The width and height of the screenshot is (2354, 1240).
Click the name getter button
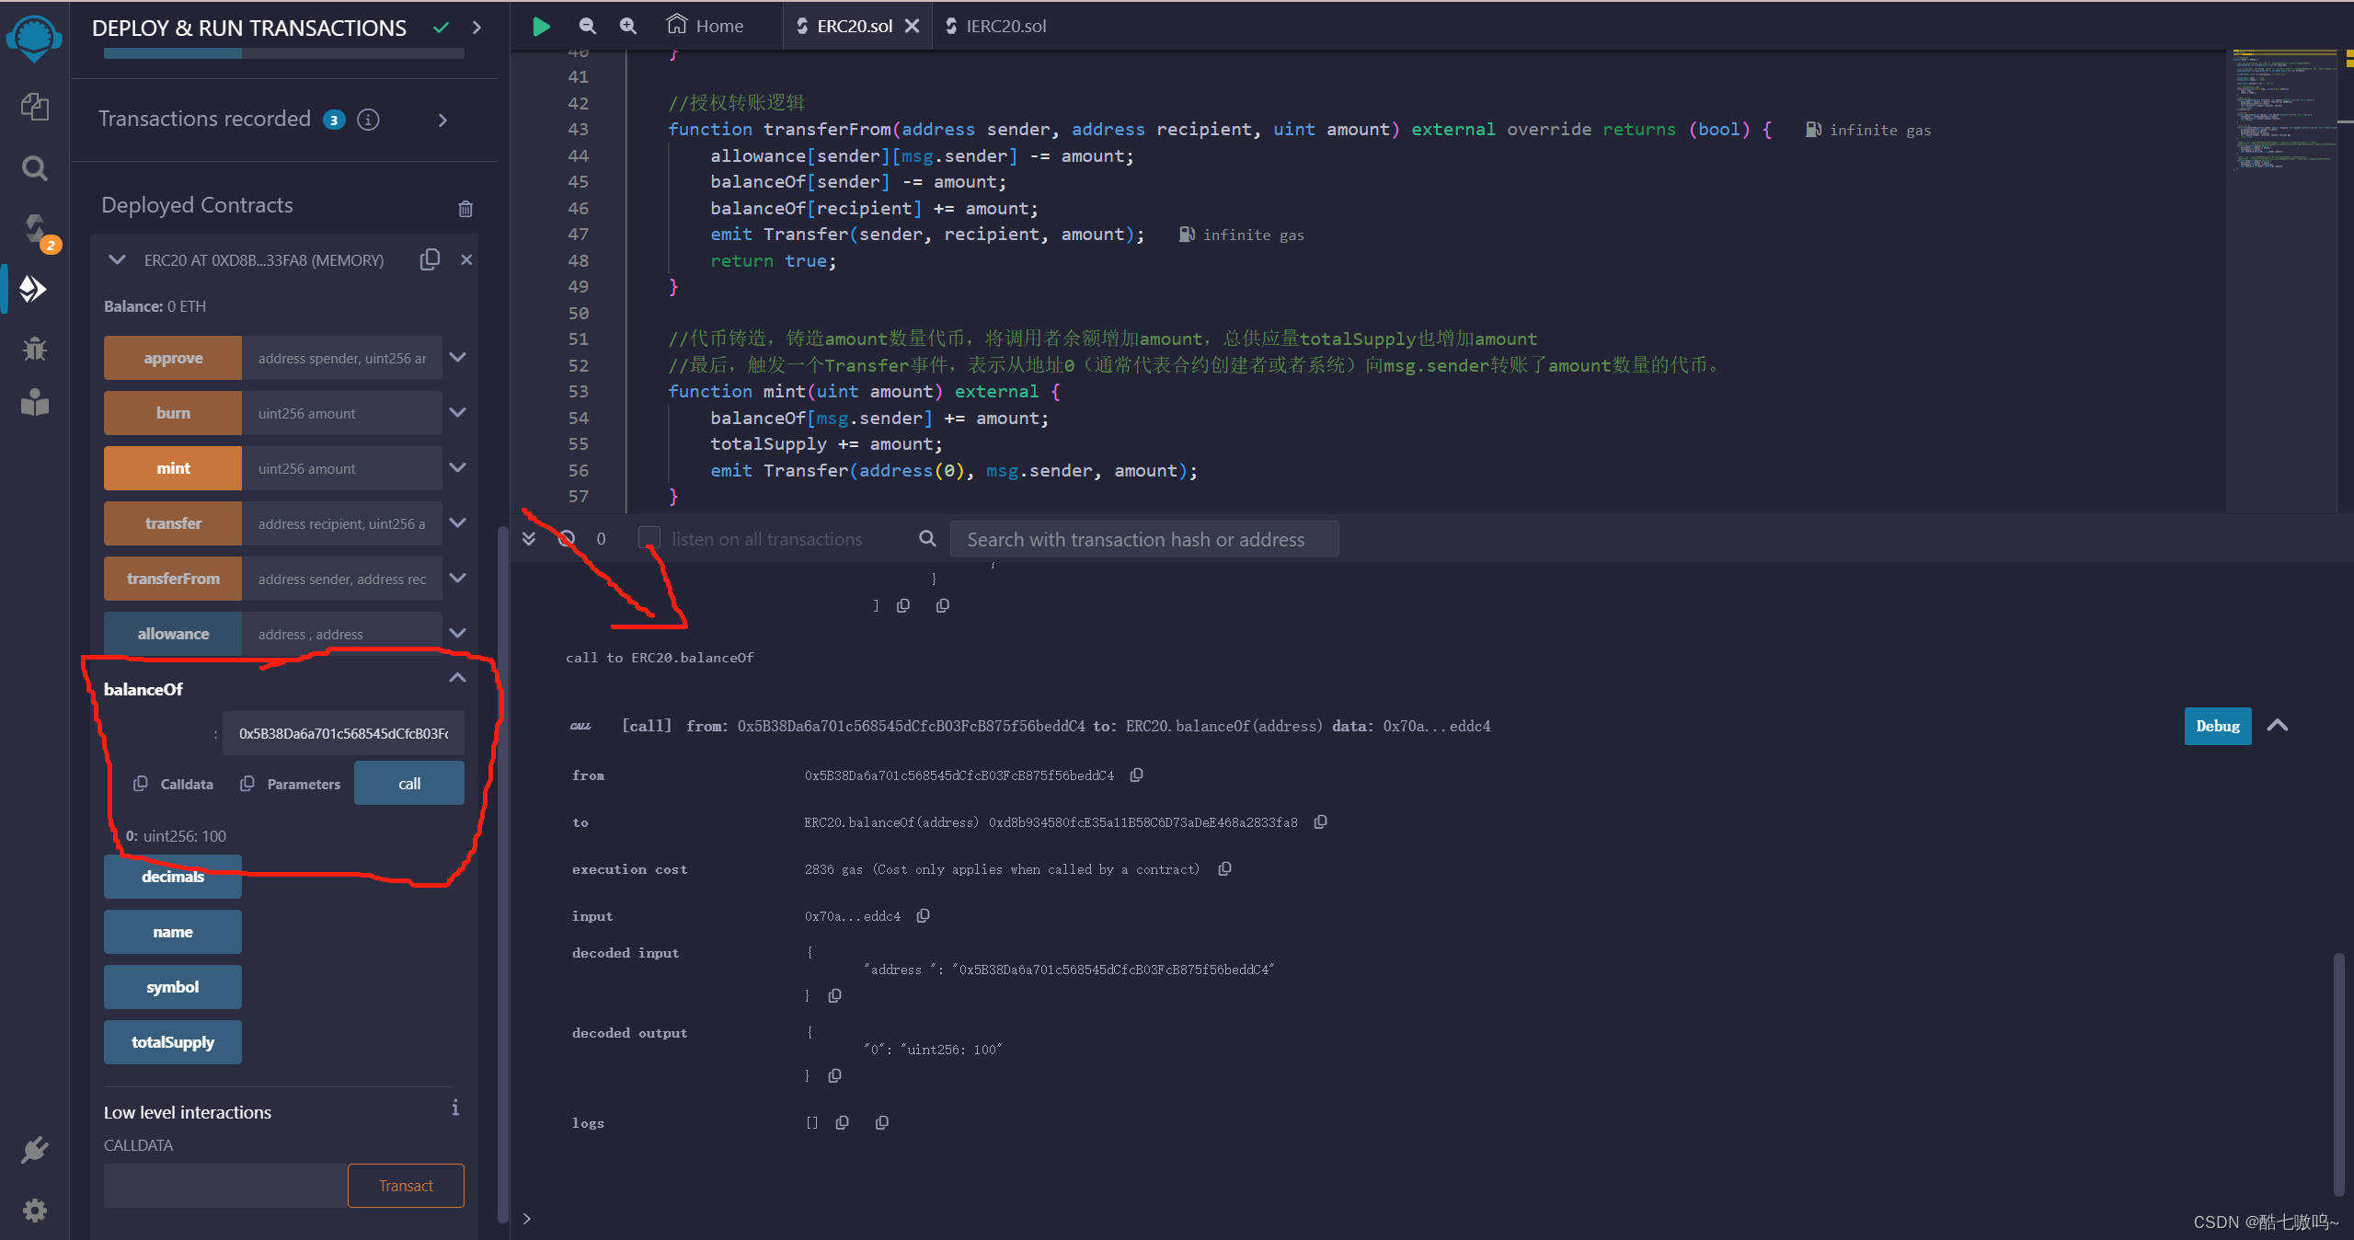coord(173,932)
